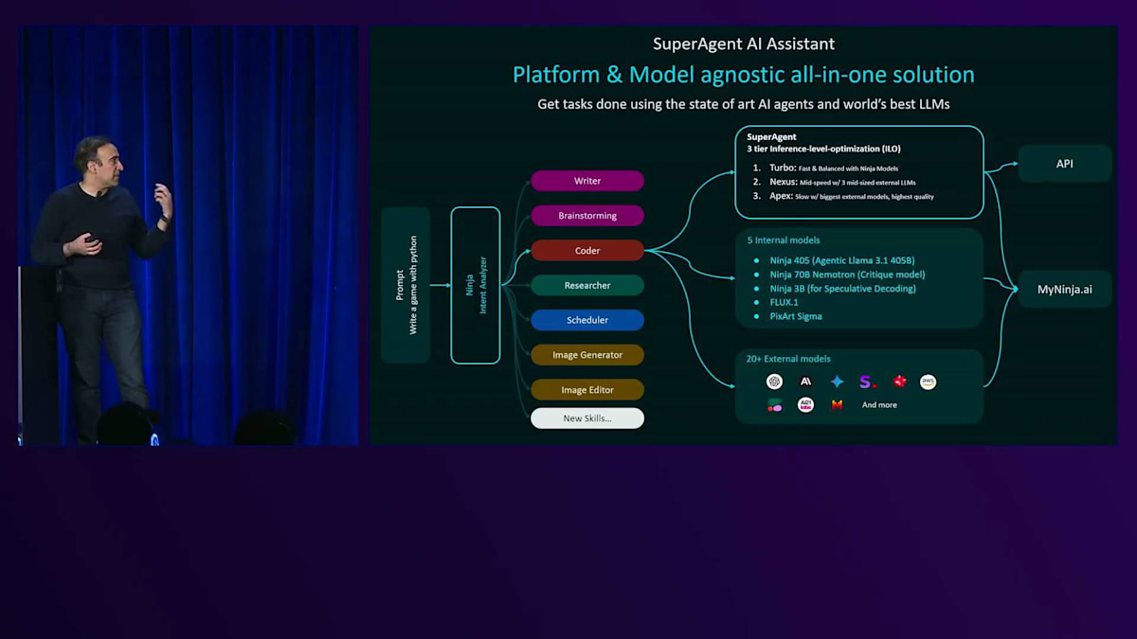Viewport: 1137px width, 639px height.
Task: Click the AWS logo icon
Action: (x=929, y=382)
